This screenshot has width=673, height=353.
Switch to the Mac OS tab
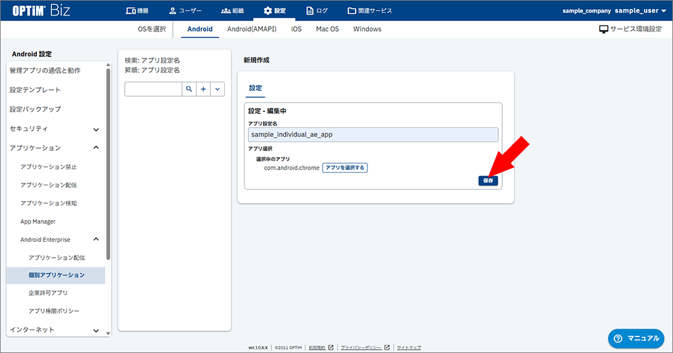327,29
